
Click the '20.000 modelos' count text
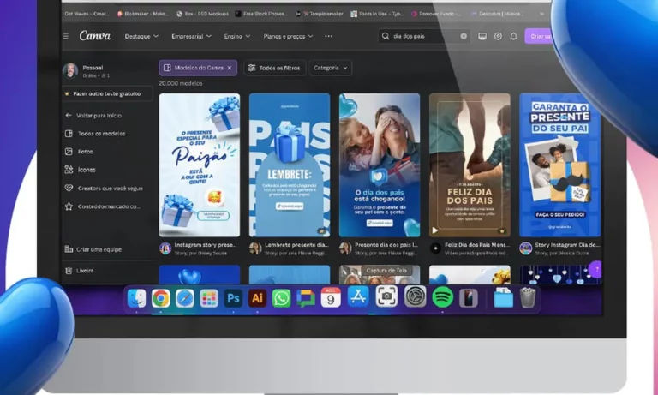(181, 83)
